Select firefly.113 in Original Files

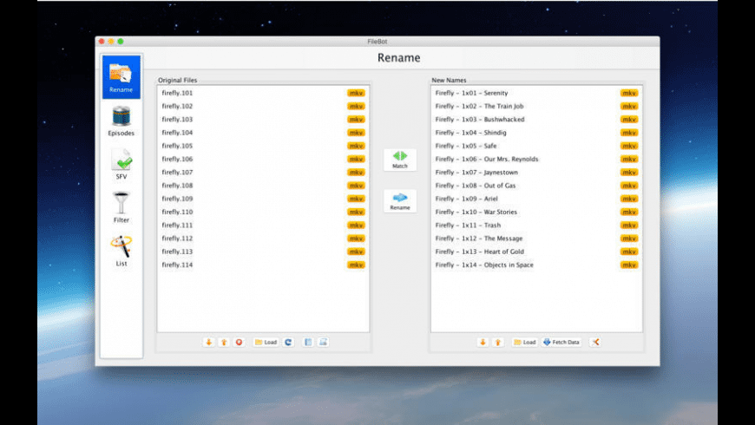pyautogui.click(x=263, y=252)
